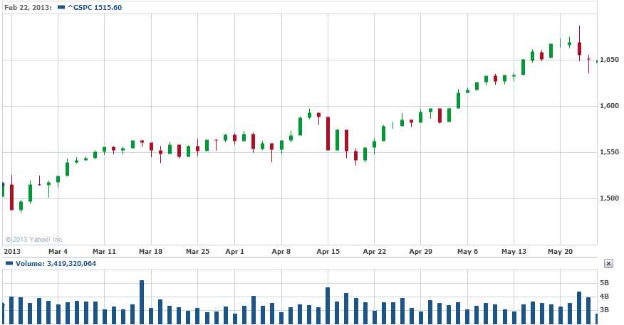Click the Yahoo! Inc. copyright text
624x325 pixels.
pyautogui.click(x=34, y=239)
